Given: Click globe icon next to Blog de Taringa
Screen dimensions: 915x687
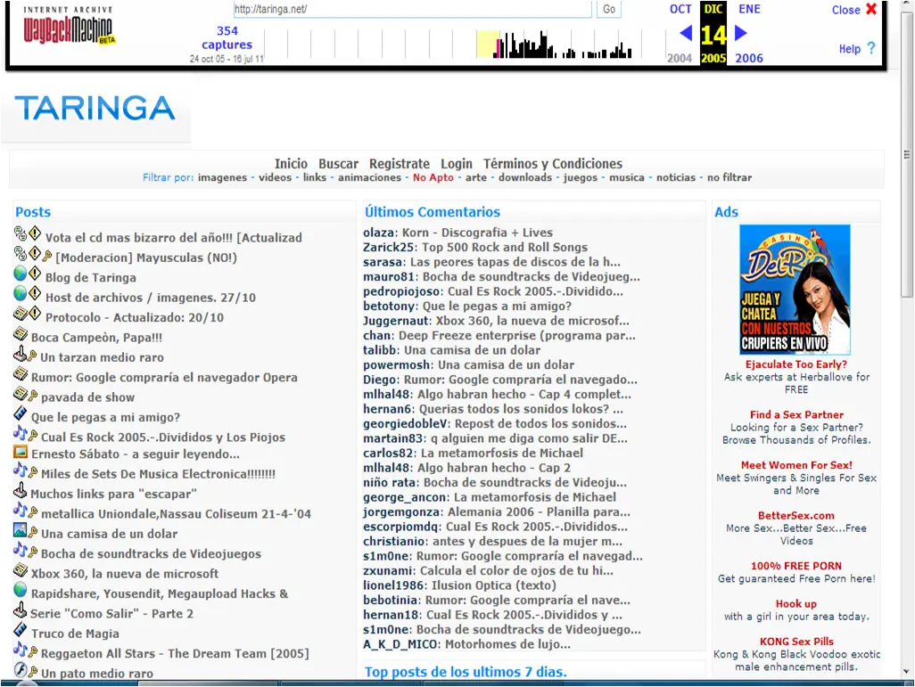Looking at the screenshot, I should click(21, 273).
